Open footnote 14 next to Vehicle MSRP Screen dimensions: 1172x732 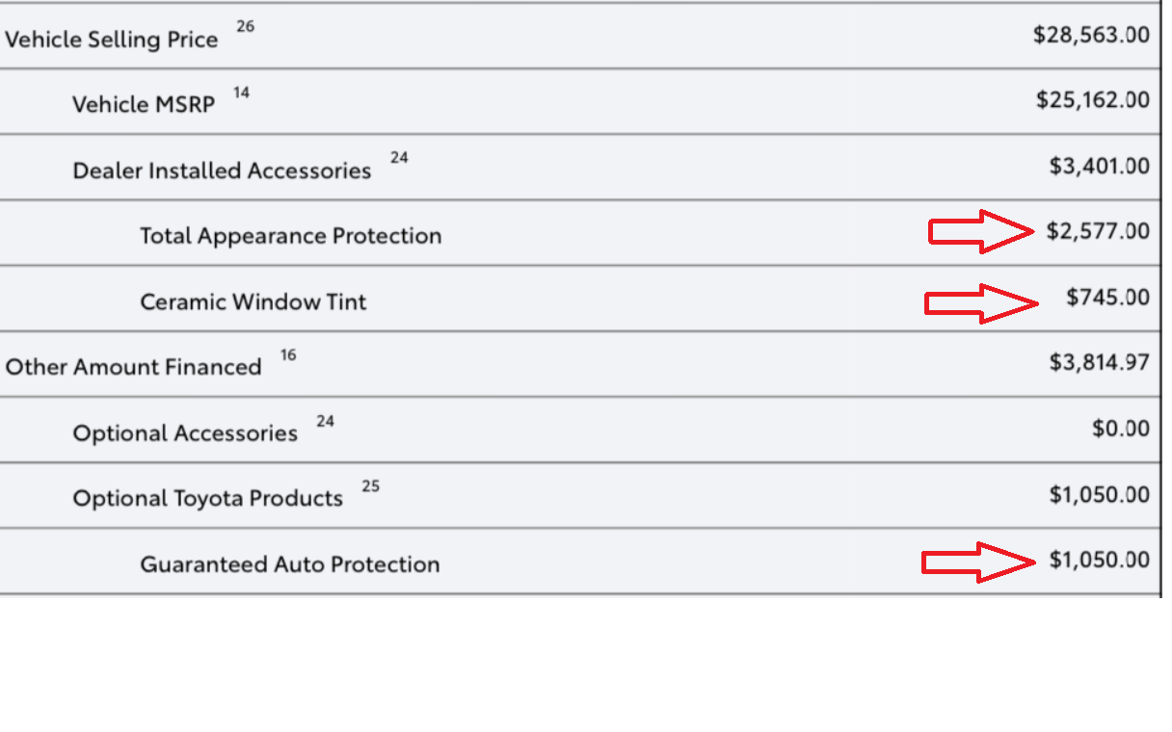(x=241, y=92)
